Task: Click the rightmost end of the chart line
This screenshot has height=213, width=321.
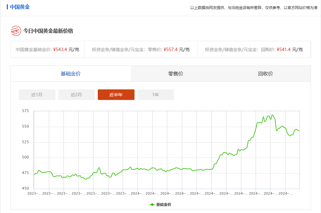Action: pos(299,131)
